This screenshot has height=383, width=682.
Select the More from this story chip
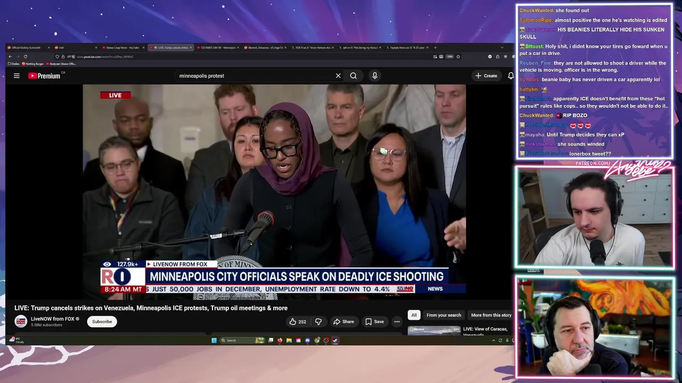tap(491, 315)
